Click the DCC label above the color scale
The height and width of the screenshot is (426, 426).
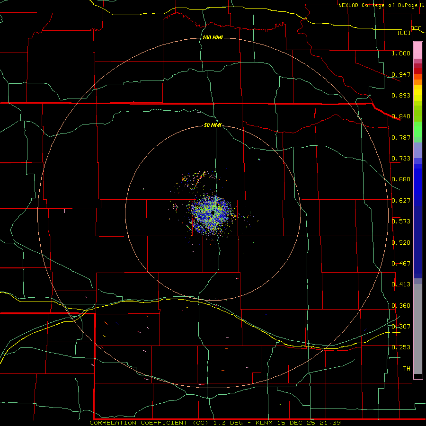(x=416, y=28)
